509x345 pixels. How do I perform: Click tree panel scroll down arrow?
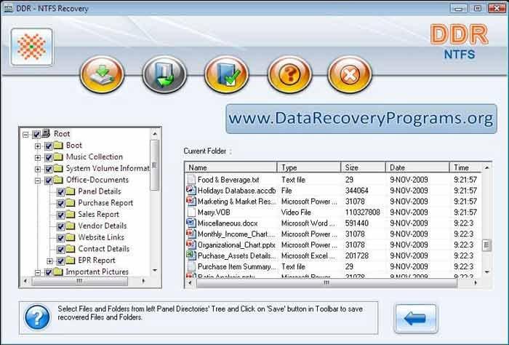155,270
